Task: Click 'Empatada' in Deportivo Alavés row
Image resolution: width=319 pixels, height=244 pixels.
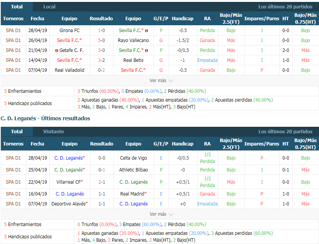Action: click(x=207, y=204)
